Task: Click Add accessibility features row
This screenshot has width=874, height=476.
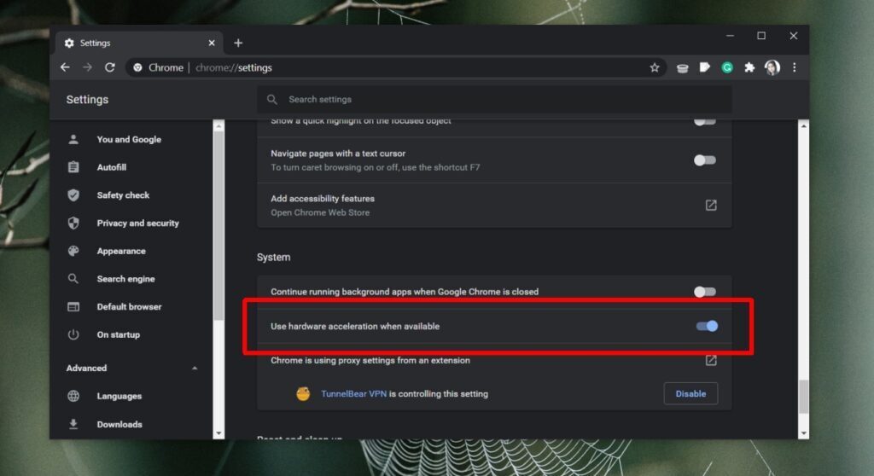Action: 494,205
